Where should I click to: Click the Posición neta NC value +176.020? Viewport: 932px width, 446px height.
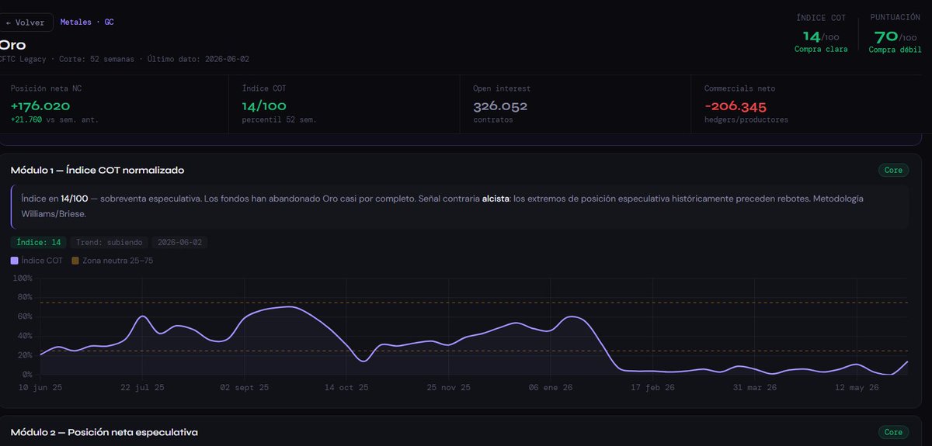40,105
